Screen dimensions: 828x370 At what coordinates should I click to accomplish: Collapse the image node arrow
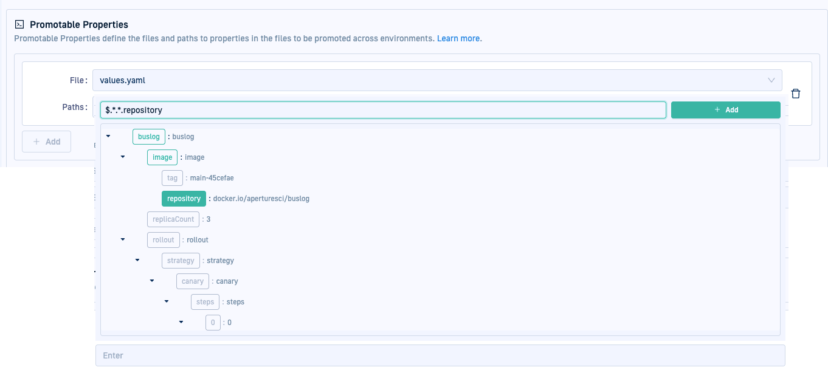(123, 157)
